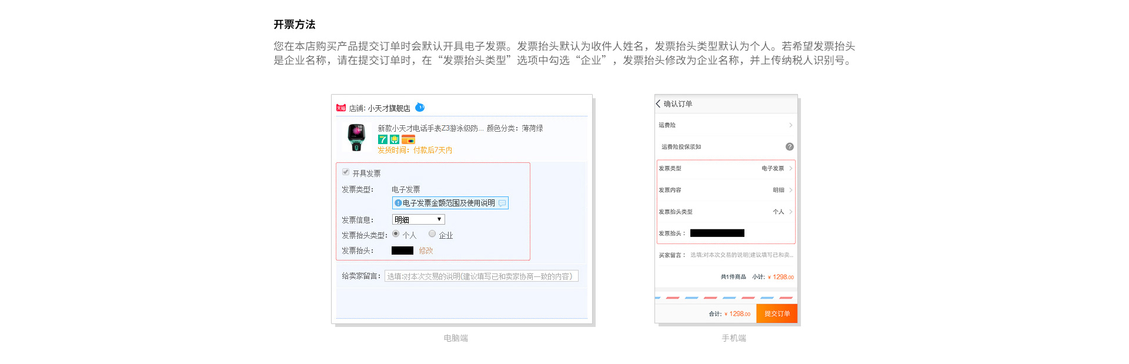Click the Tmall logo icon beside the store name
Image resolution: width=1129 pixels, height=364 pixels.
340,108
